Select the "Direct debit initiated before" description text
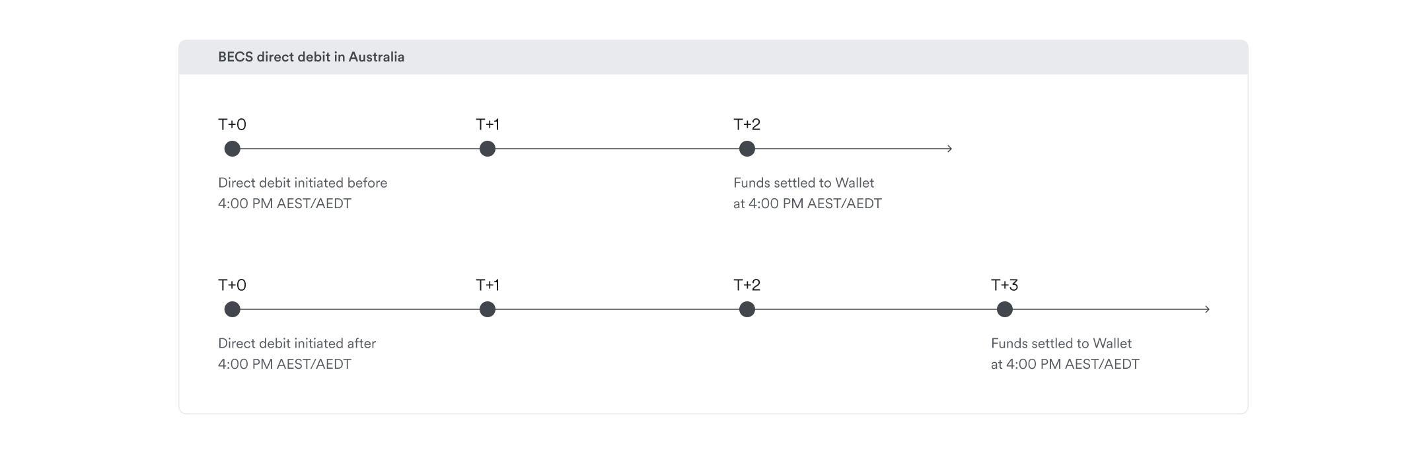Screen dimensions: 1427x454 303,183
